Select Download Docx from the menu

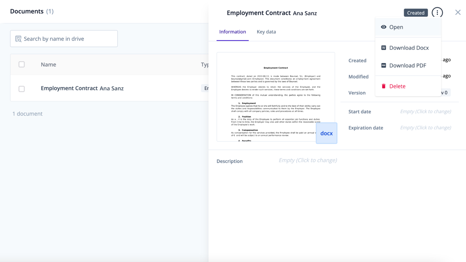tap(409, 47)
